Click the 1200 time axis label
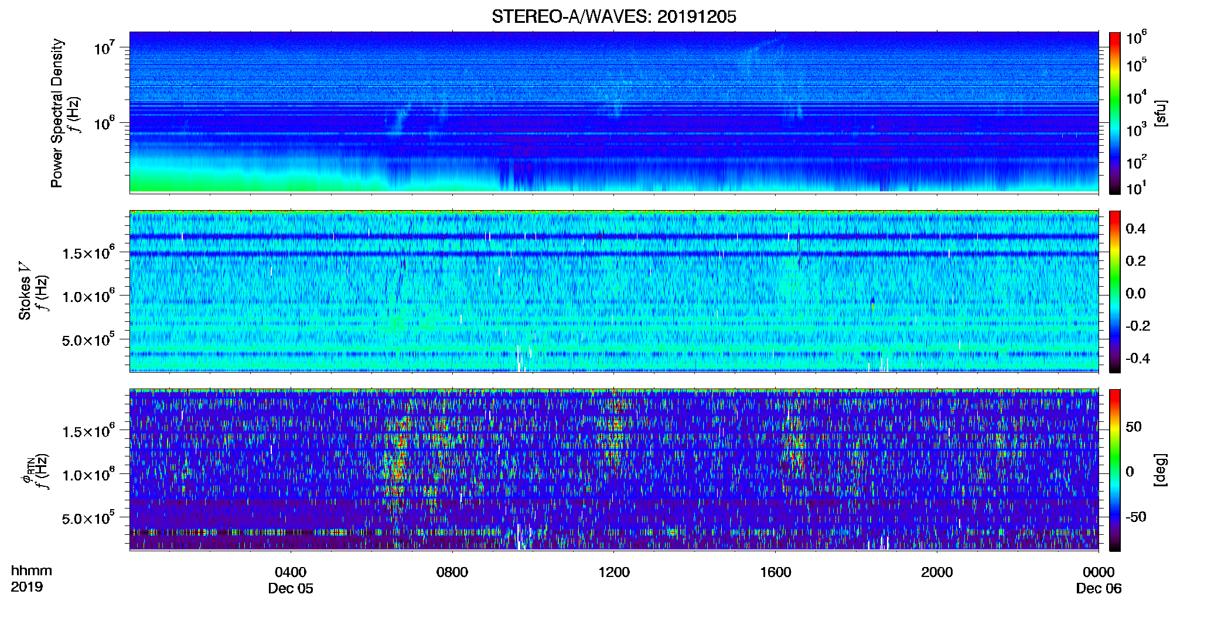The height and width of the screenshot is (632, 1228). pyautogui.click(x=614, y=572)
